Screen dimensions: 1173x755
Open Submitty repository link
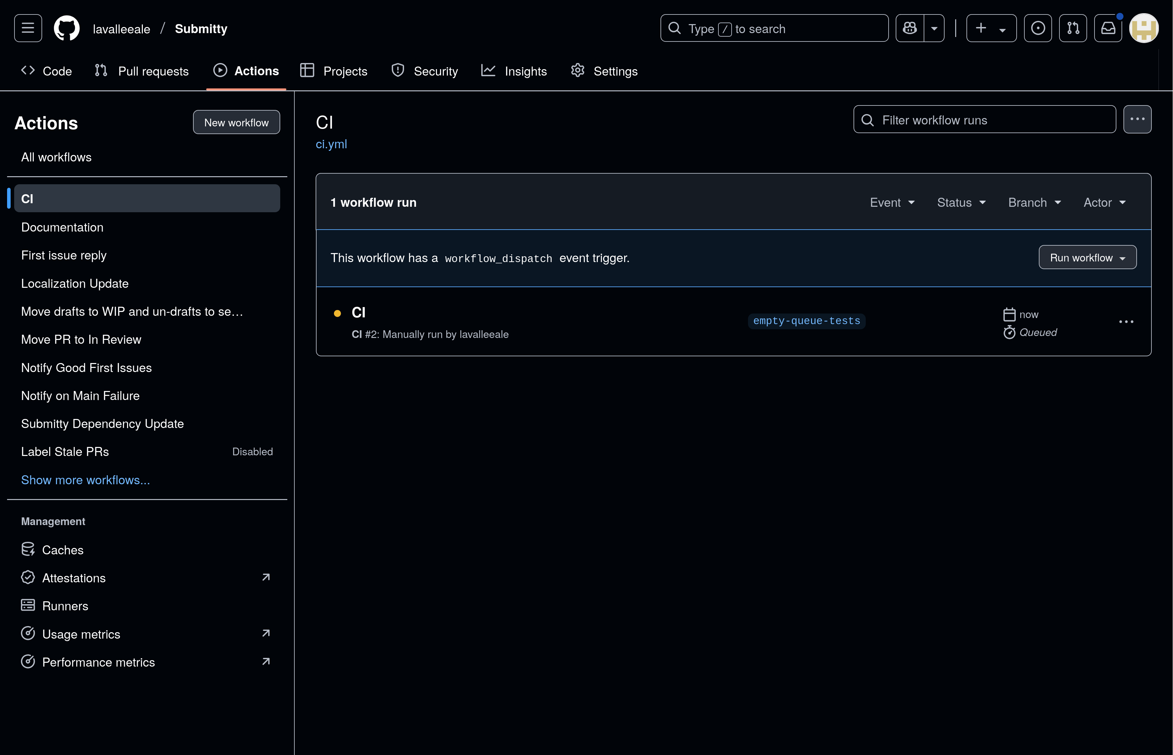tap(201, 29)
